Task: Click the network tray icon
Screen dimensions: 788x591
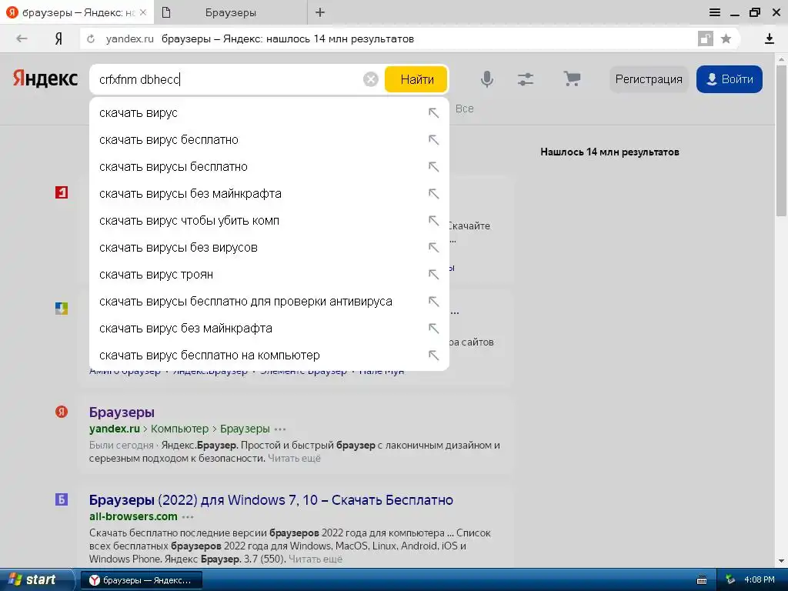Action: [730, 580]
